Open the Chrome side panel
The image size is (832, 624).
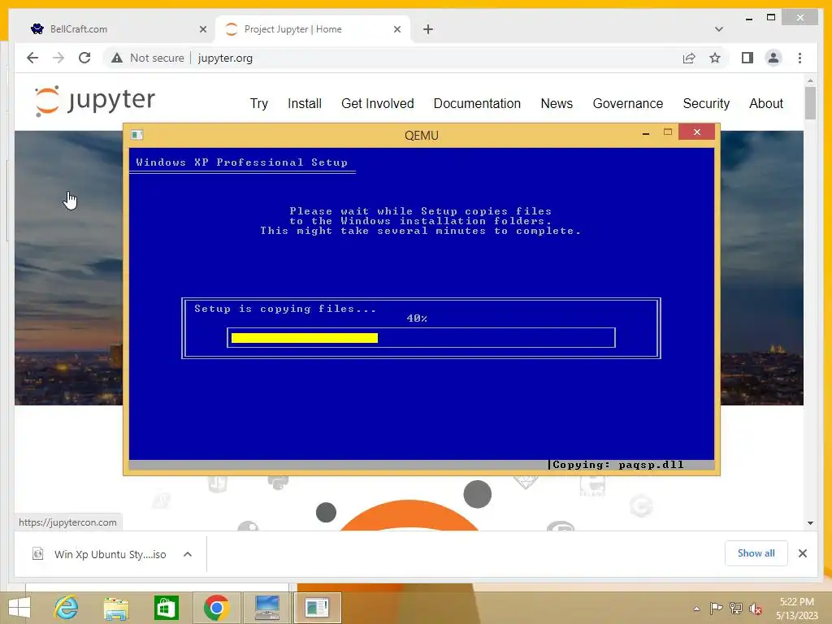point(747,58)
